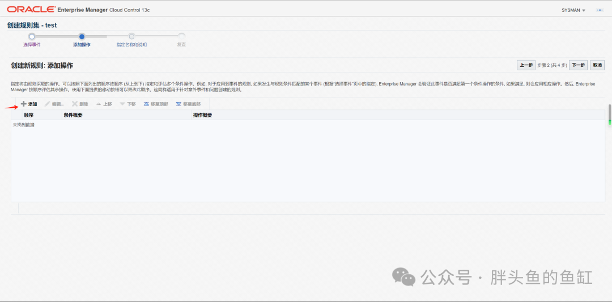Click the 下一步 (Next) button
612x302 pixels.
(578, 65)
